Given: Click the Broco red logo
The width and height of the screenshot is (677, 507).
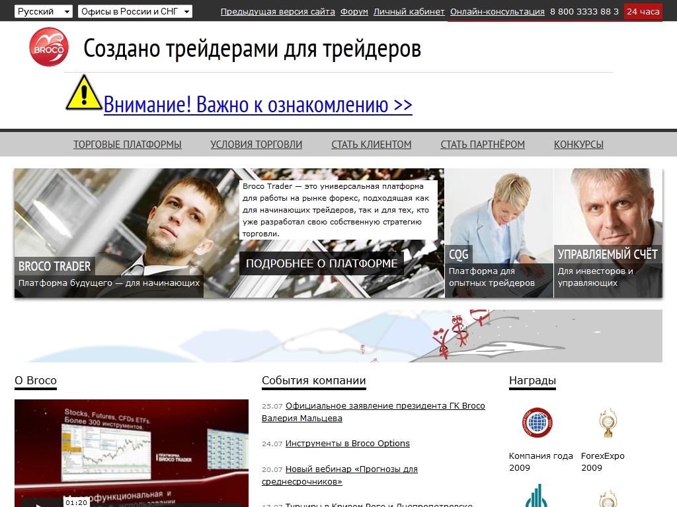Looking at the screenshot, I should (49, 47).
